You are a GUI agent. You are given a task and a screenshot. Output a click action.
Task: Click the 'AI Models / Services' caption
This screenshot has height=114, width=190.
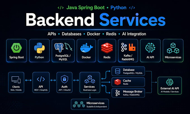tap(170, 92)
